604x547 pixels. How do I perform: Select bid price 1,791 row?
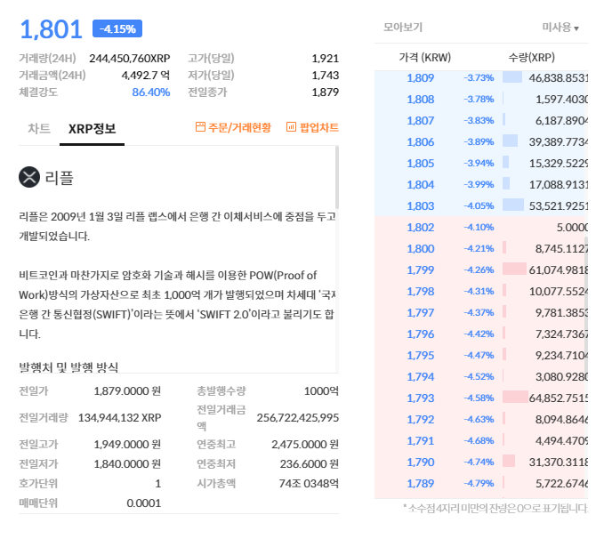coord(481,440)
